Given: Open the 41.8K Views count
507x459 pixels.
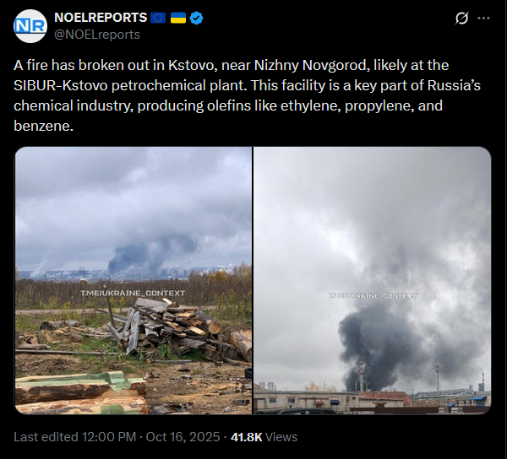Looking at the screenshot, I should coord(264,437).
